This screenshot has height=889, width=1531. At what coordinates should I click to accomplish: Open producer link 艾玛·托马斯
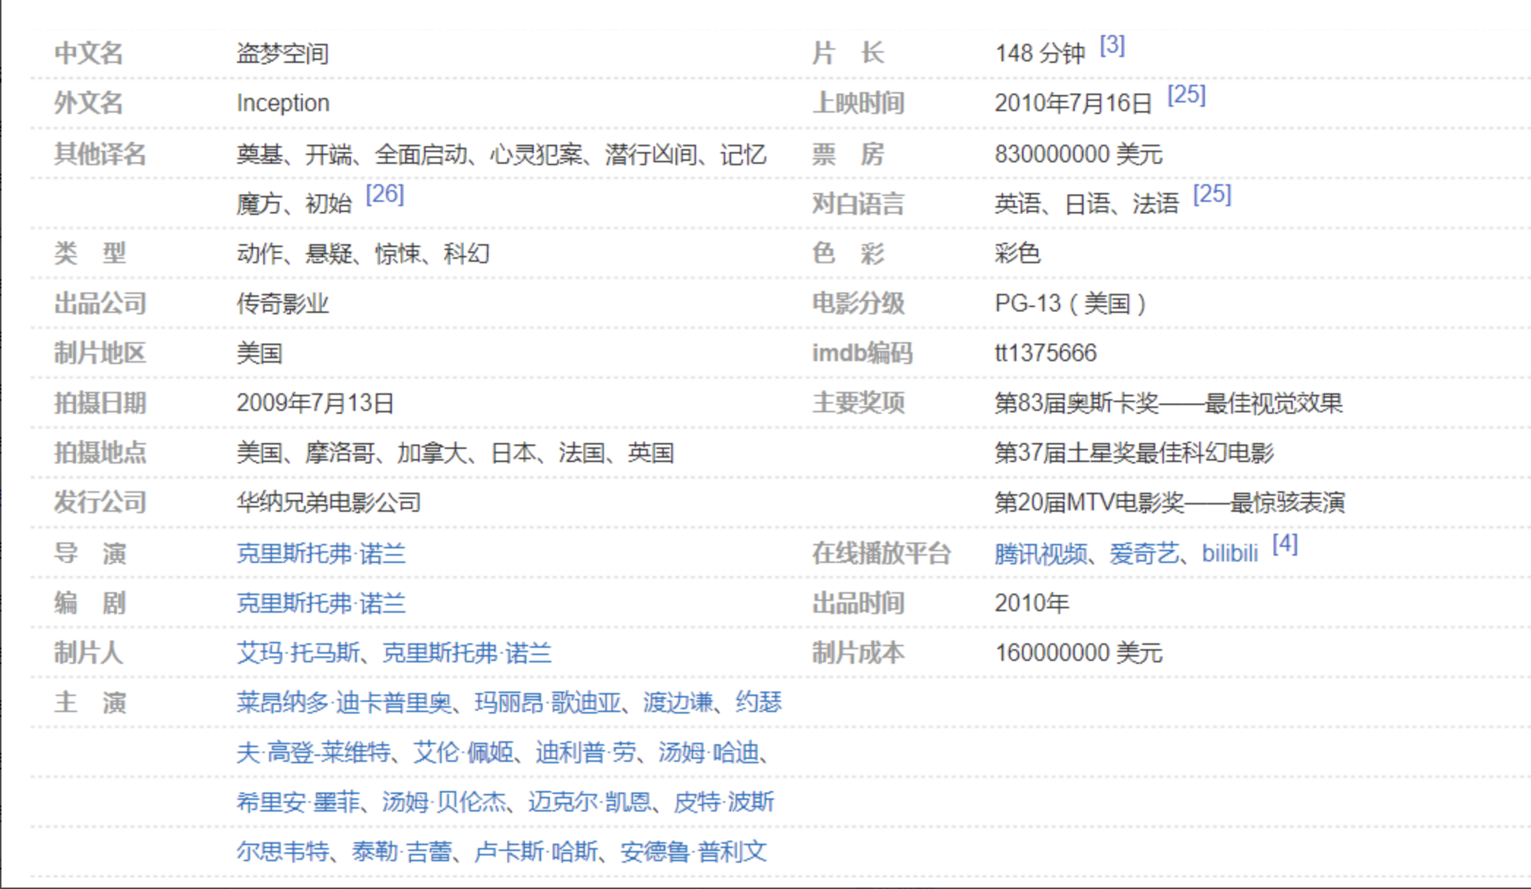[298, 653]
